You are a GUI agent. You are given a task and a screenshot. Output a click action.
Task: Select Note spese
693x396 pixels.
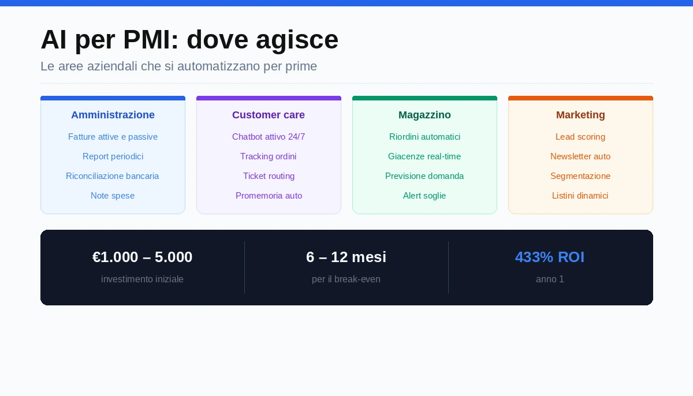click(113, 196)
